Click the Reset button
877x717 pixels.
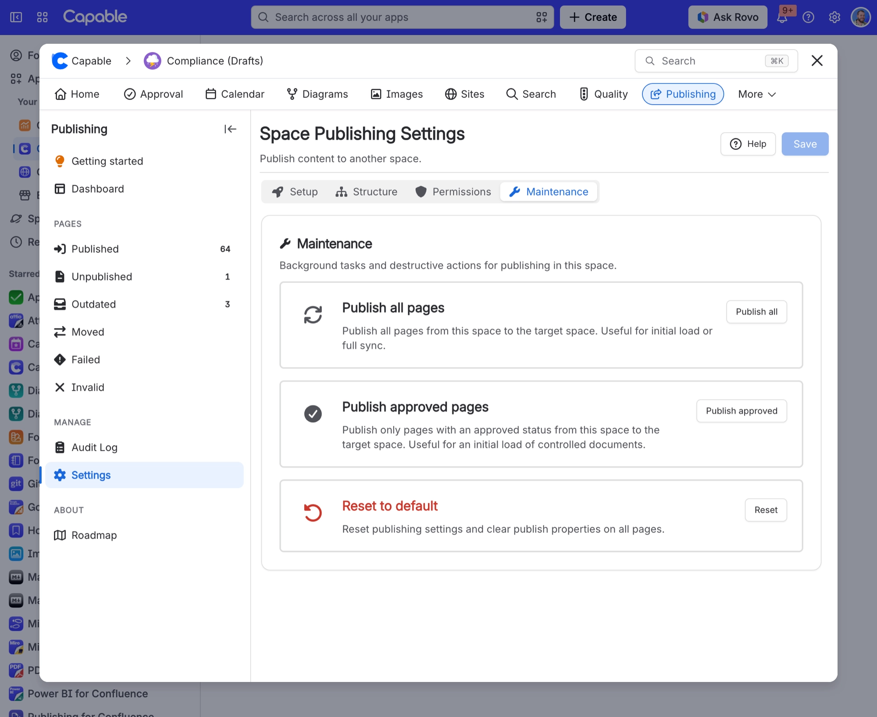(x=766, y=510)
